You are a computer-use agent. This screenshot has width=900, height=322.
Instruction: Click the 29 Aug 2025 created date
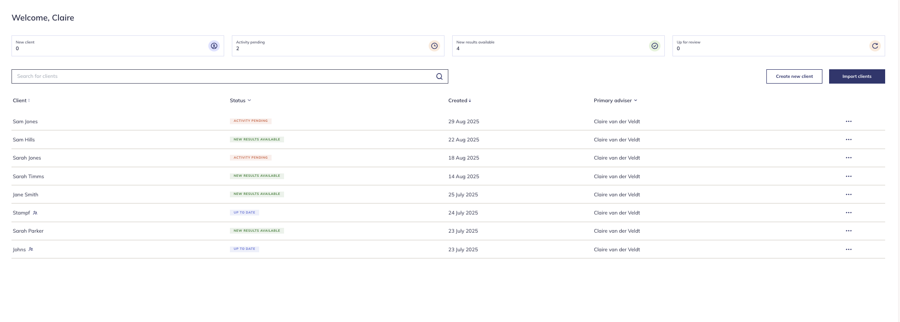(464, 121)
